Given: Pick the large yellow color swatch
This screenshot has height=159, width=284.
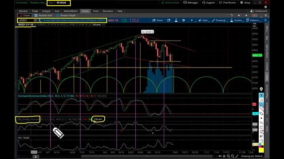Looking at the screenshot, I should tap(261, 150).
